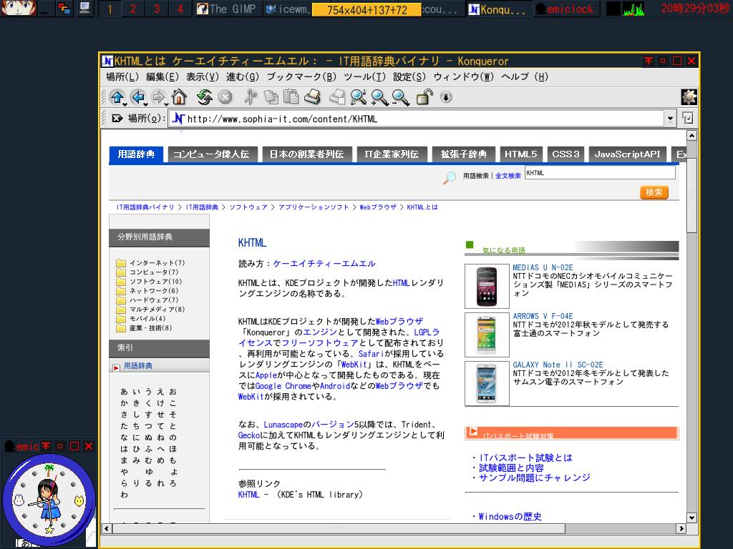Click the orange 検索 search button
The height and width of the screenshot is (549, 733).
(x=654, y=192)
